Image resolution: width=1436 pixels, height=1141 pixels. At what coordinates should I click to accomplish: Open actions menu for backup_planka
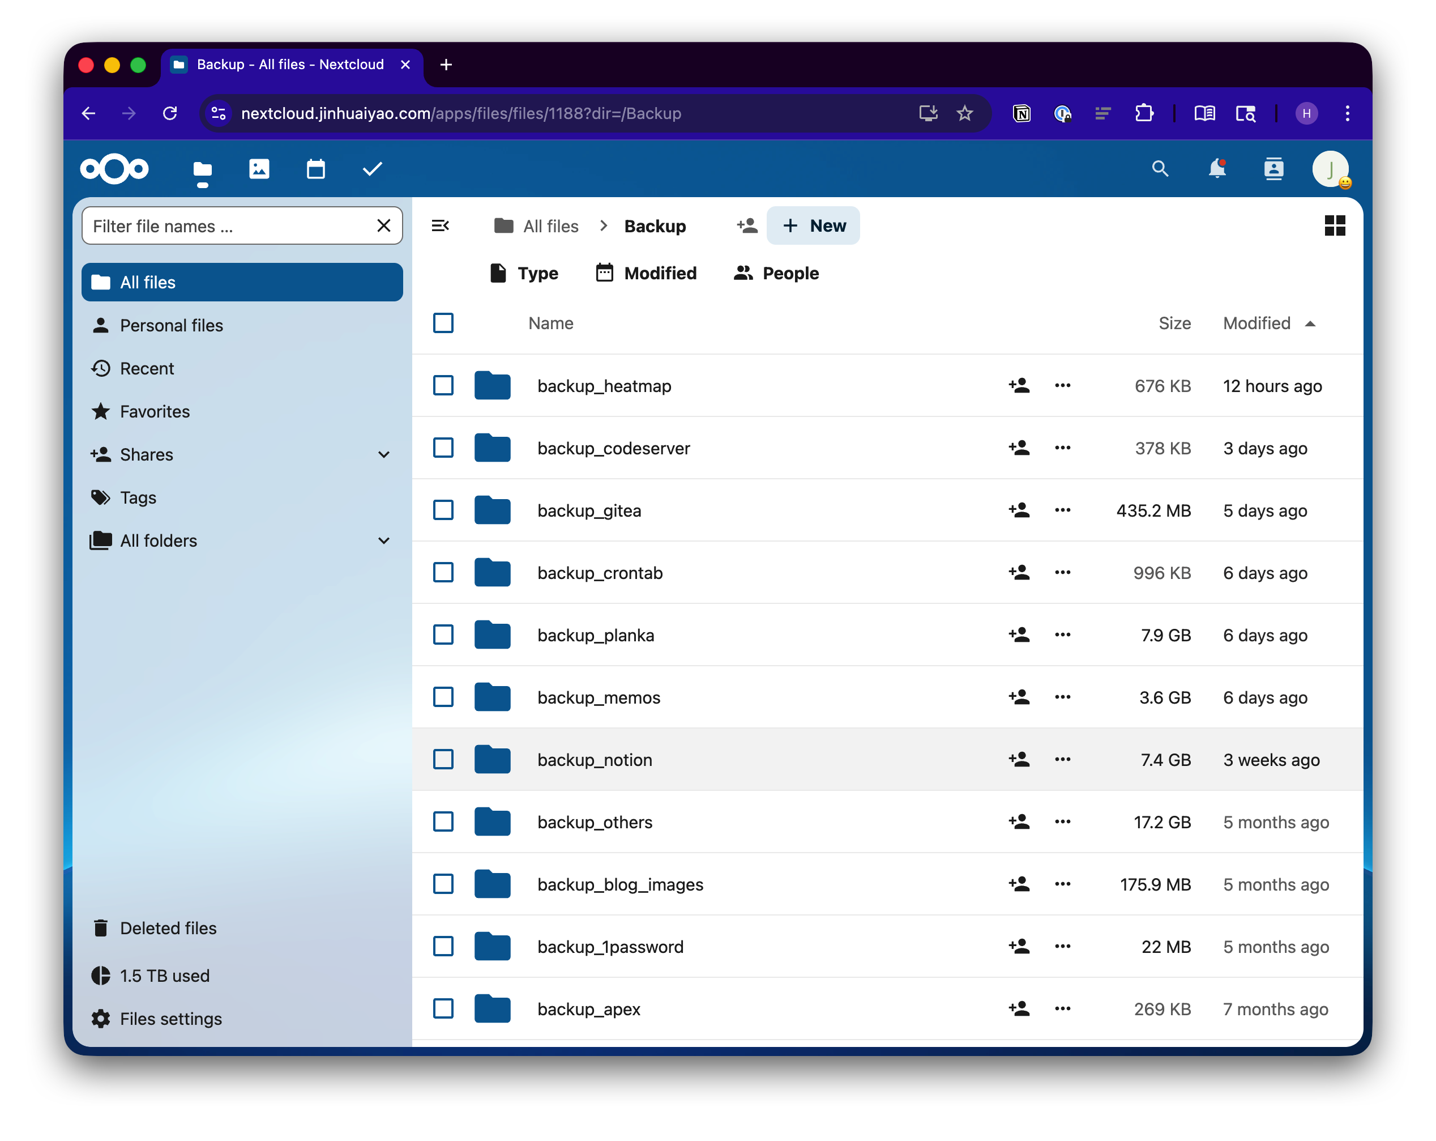[1062, 635]
